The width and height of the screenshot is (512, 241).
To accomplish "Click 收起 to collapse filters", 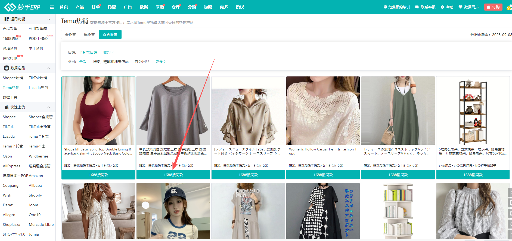I will 108,52.
